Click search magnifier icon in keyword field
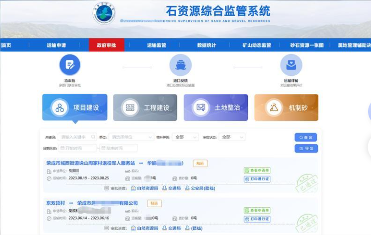371x242 pixels. pos(93,137)
